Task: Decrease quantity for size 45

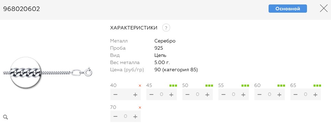Action: pyautogui.click(x=151, y=94)
